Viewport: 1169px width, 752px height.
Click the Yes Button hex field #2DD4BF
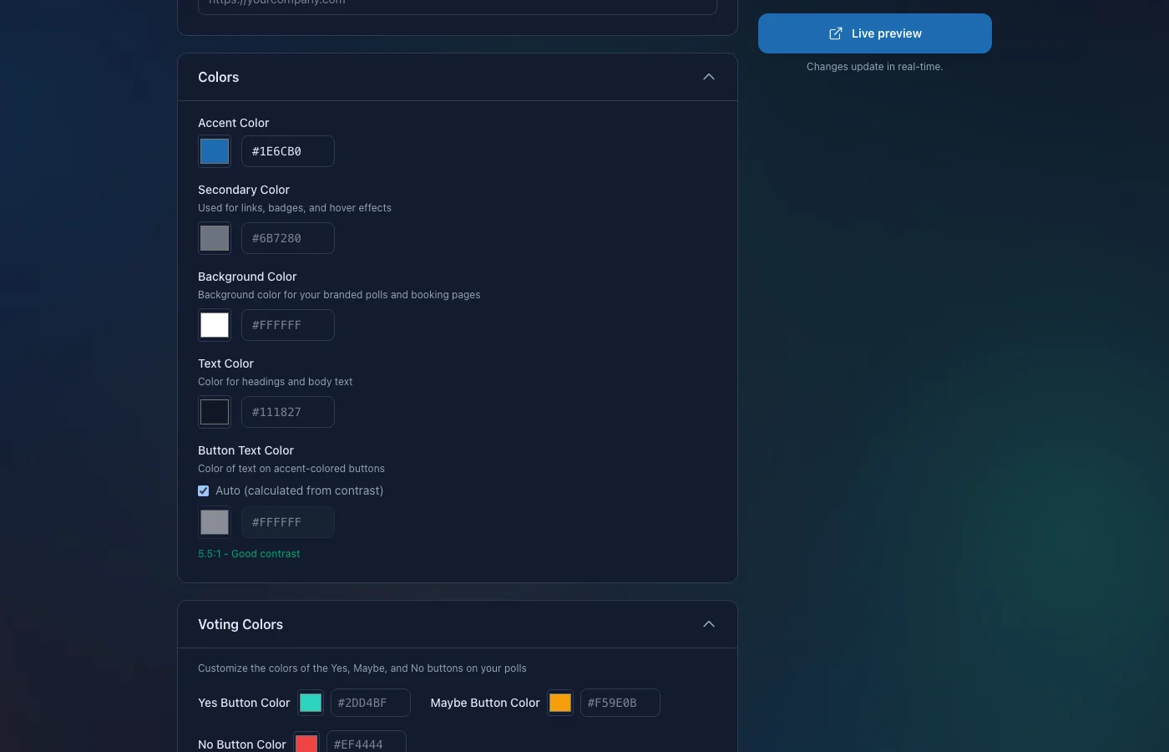click(x=371, y=703)
